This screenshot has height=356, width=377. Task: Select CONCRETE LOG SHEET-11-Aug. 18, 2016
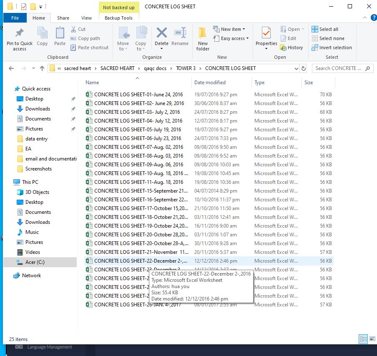(139, 182)
